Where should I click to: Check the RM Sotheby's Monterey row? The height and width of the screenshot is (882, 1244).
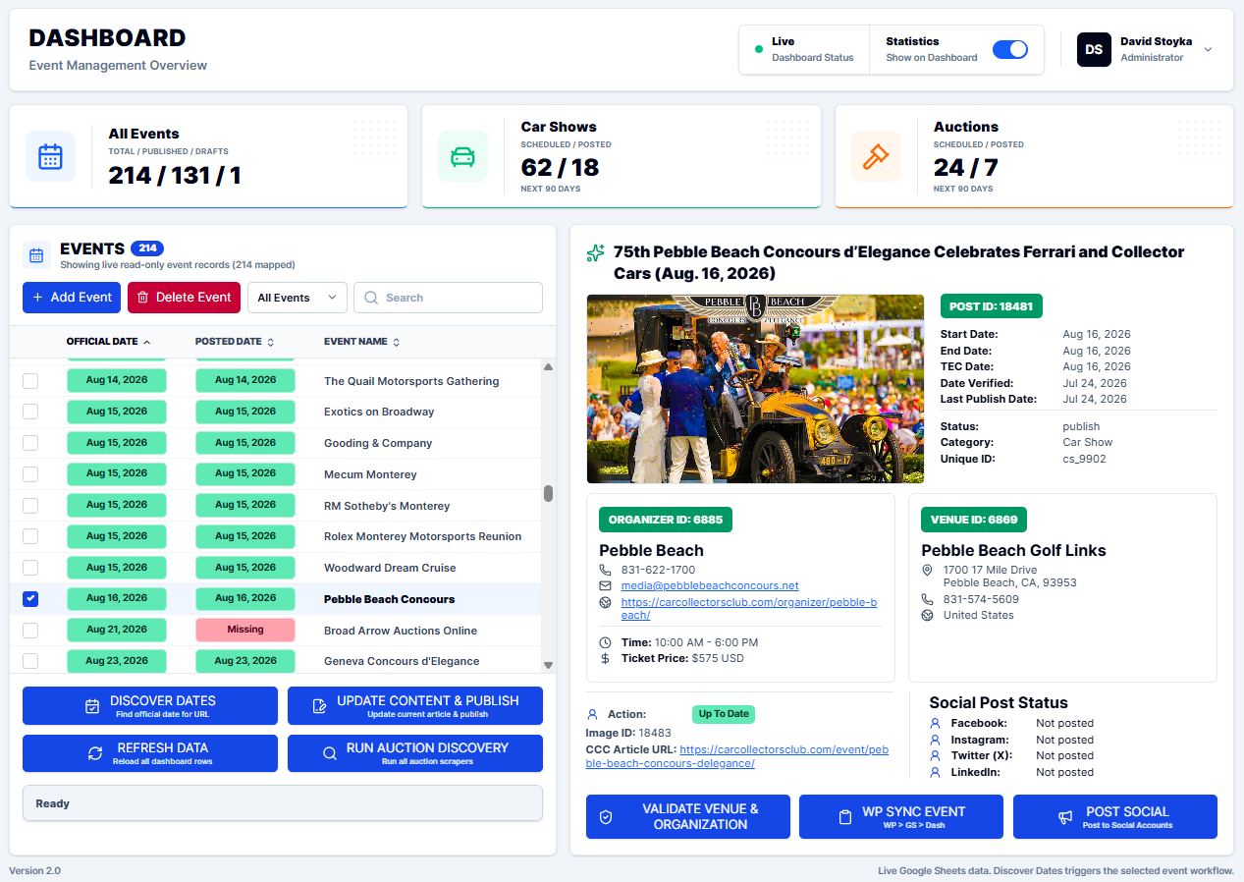point(30,505)
